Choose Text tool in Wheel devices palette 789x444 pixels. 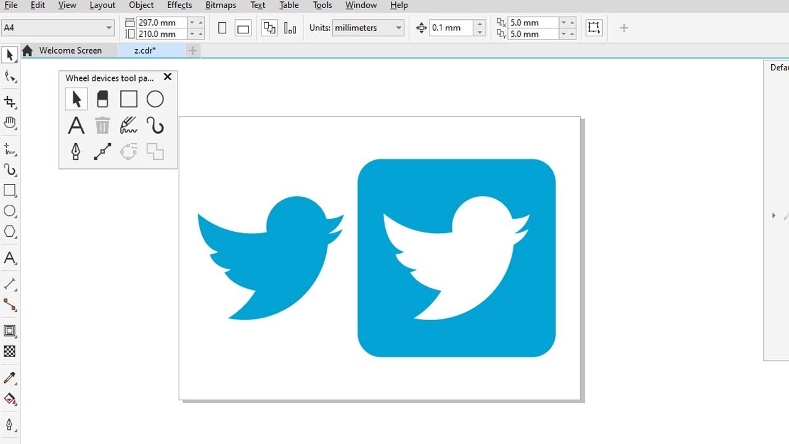[76, 125]
